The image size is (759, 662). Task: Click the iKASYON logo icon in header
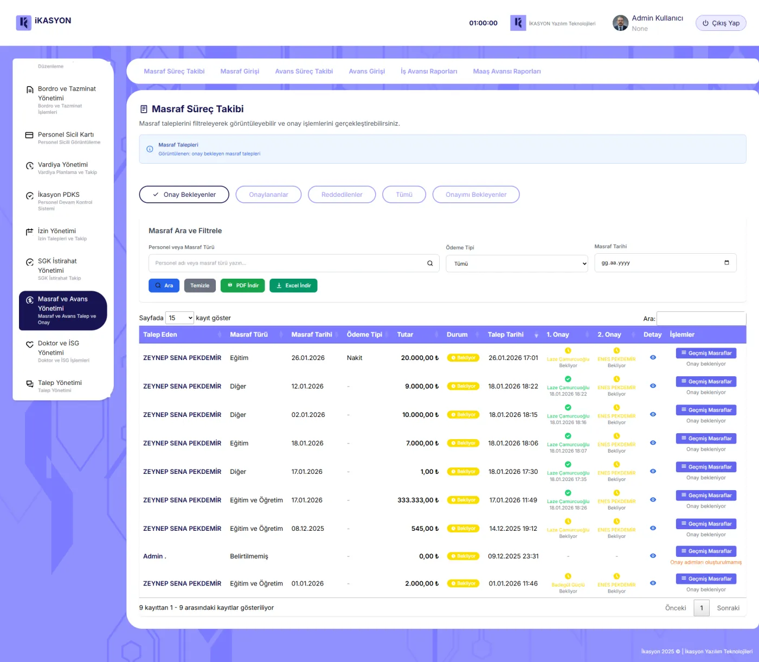coord(23,23)
